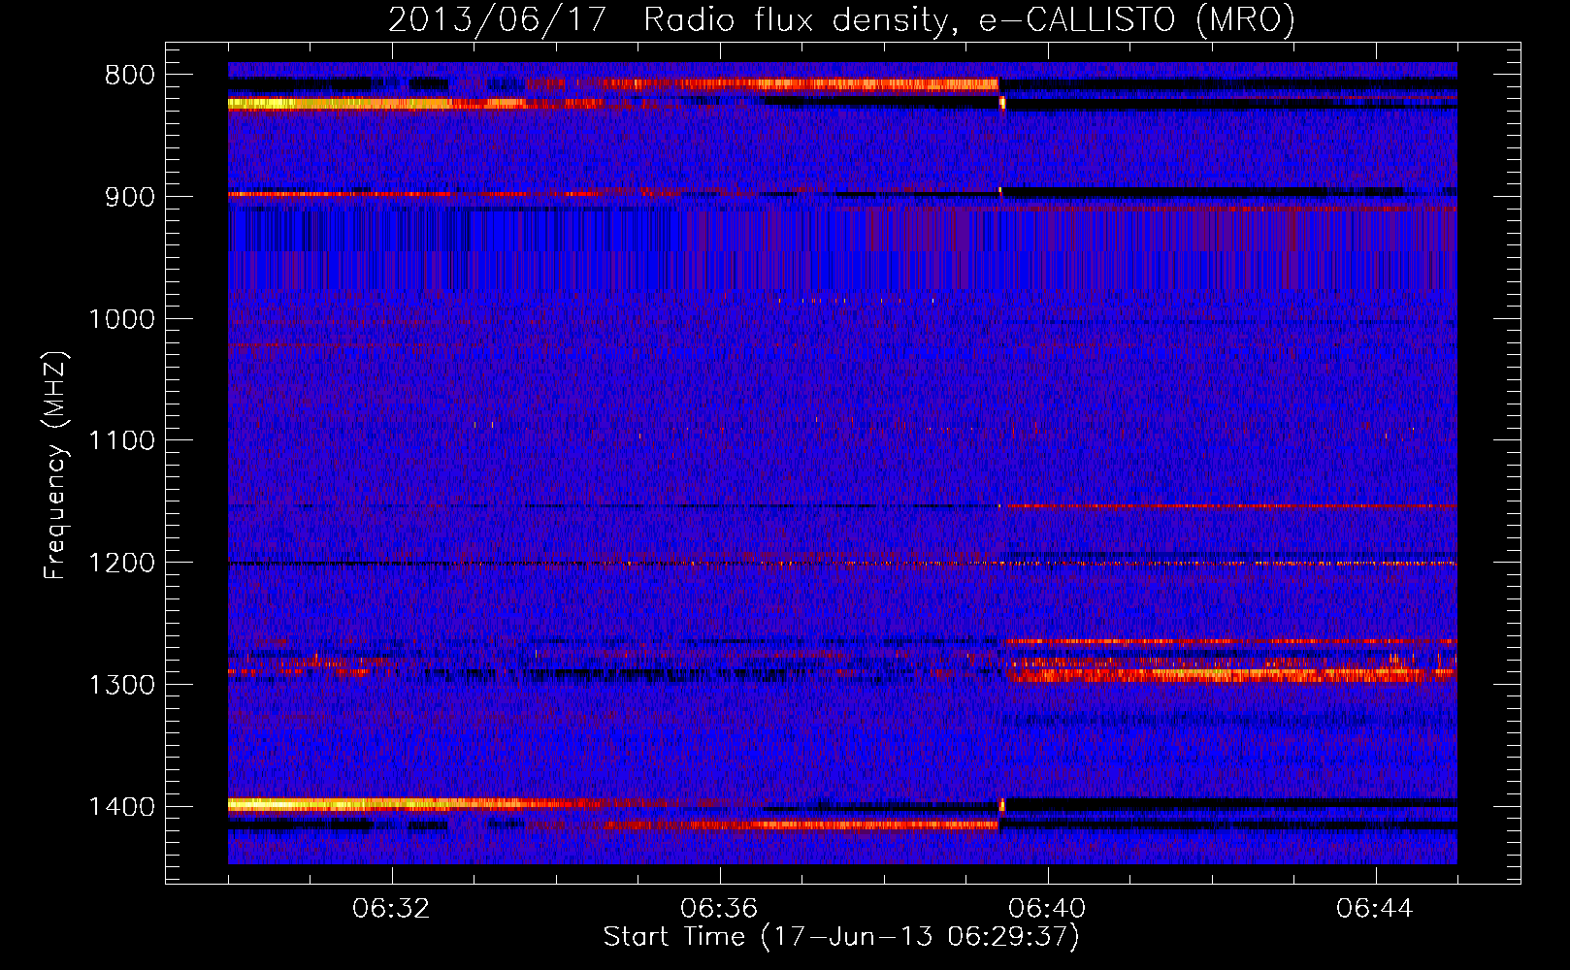Click the 900 frequency tick label
The image size is (1570, 970).
point(130,197)
